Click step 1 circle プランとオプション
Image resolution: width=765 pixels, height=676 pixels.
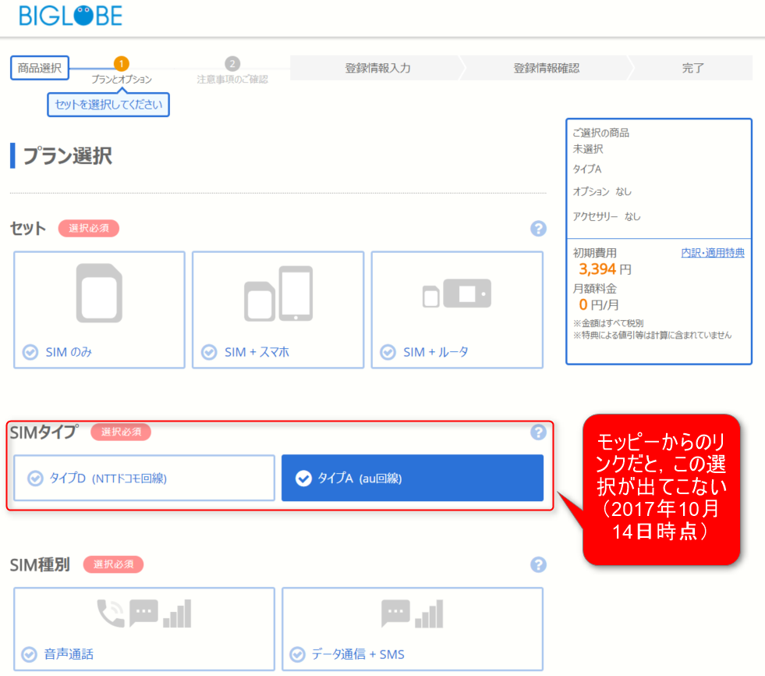[x=122, y=63]
